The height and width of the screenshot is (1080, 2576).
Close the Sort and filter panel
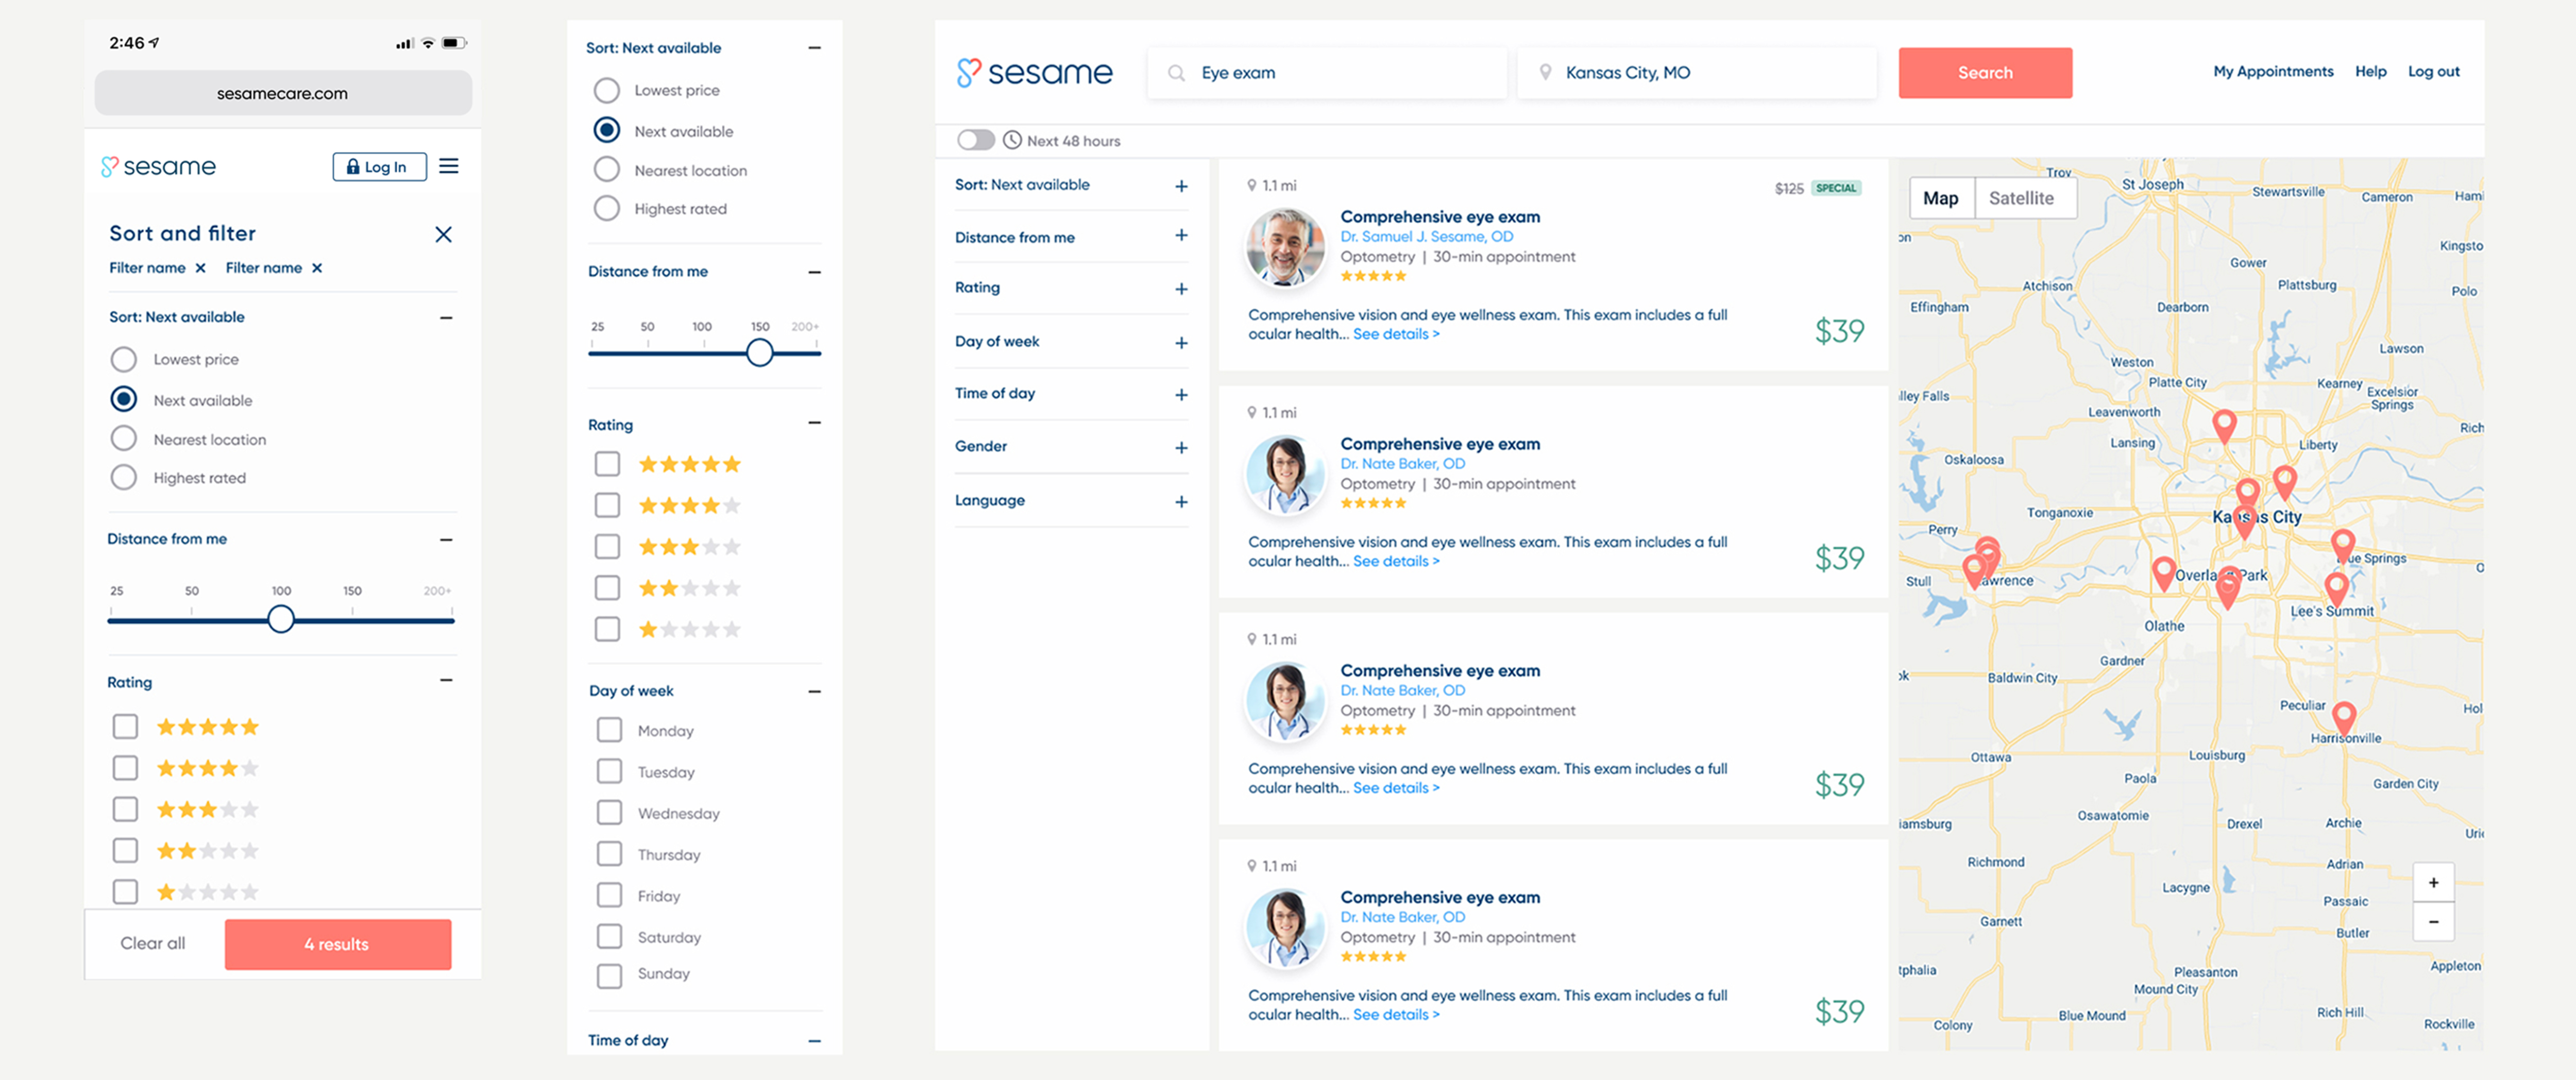pyautogui.click(x=443, y=234)
